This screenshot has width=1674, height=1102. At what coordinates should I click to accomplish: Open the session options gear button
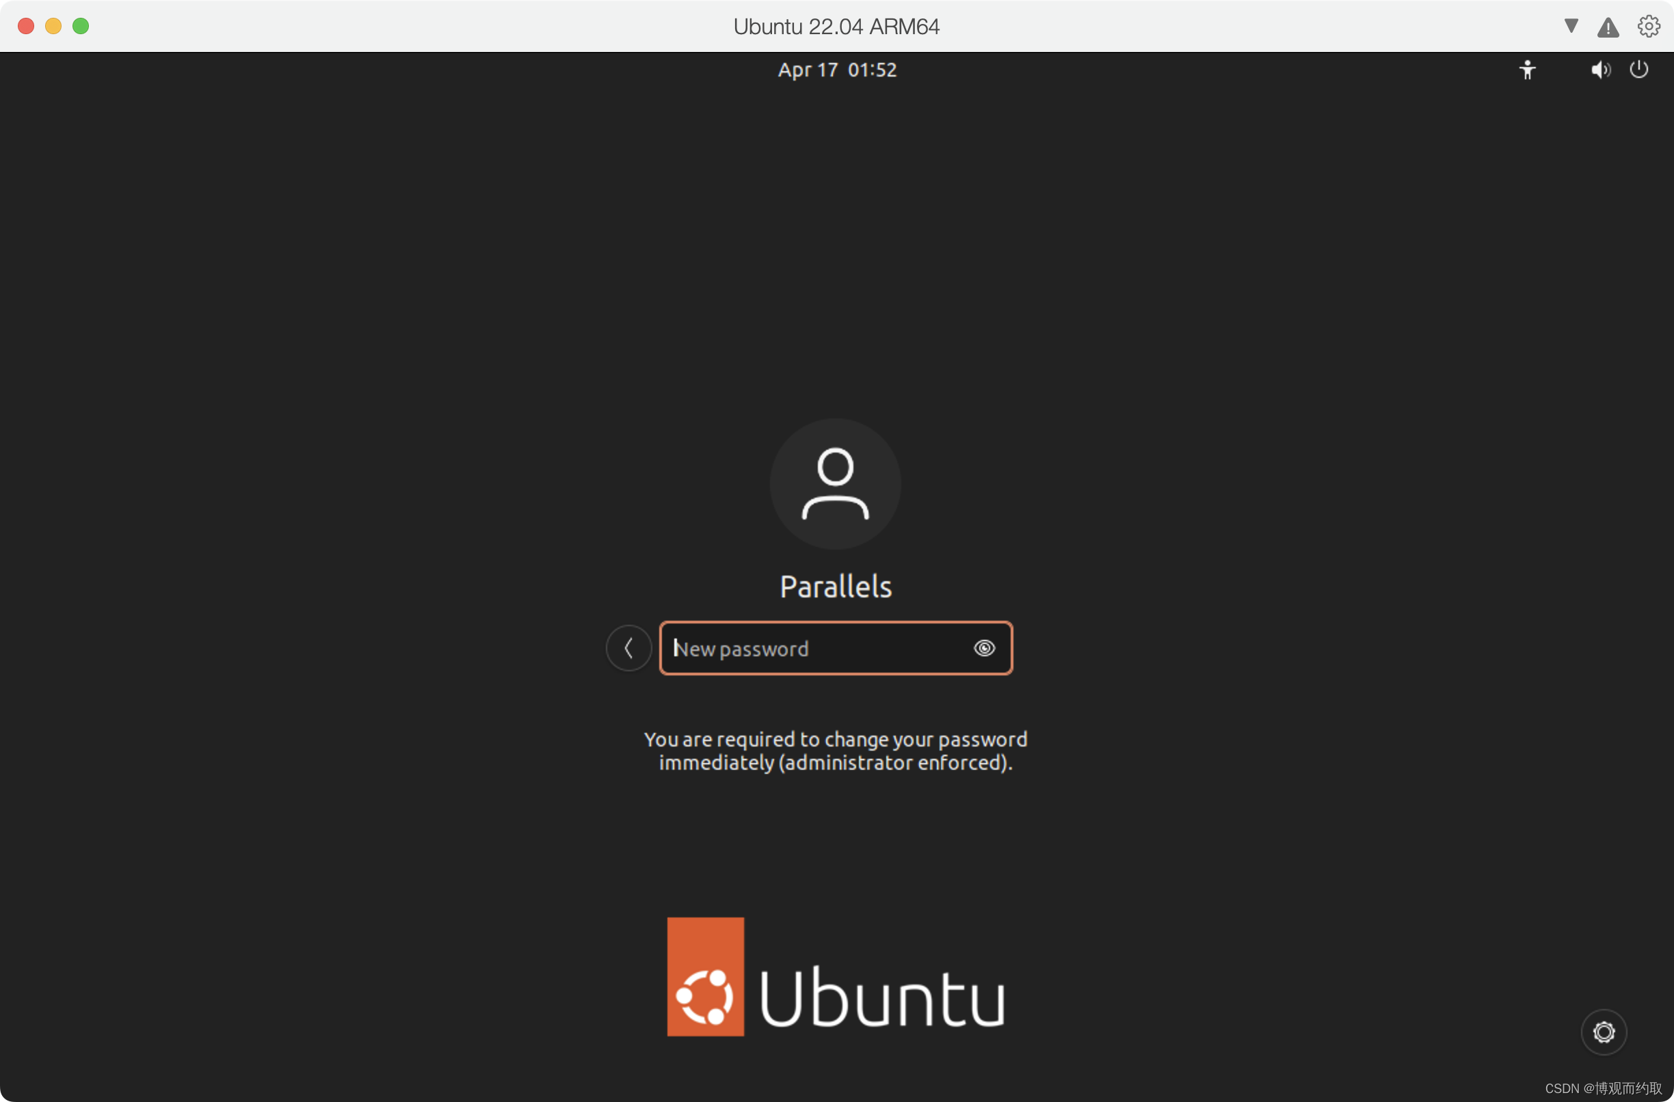point(1604,1032)
